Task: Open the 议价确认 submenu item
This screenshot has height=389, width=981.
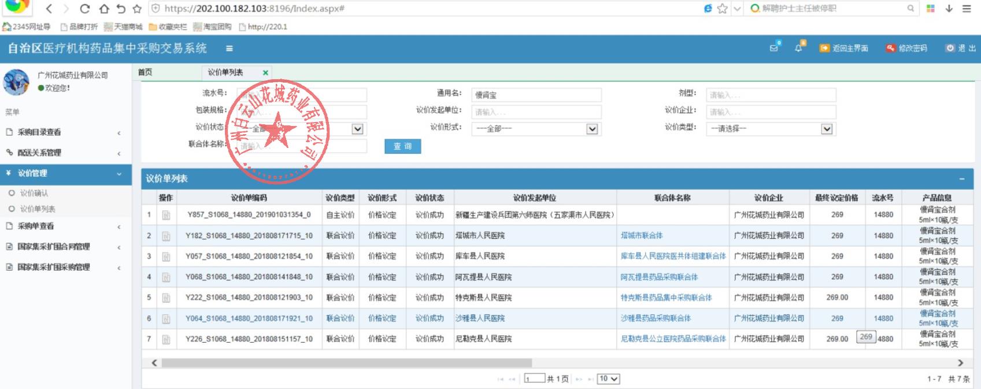Action: click(34, 193)
